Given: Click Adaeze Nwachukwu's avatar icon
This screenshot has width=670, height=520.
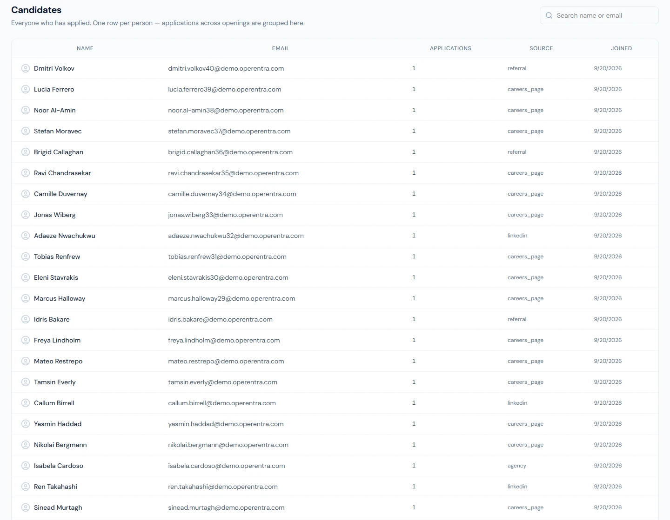Looking at the screenshot, I should (x=26, y=236).
